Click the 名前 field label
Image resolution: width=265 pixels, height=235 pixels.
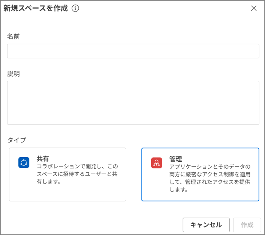pyautogui.click(x=13, y=37)
